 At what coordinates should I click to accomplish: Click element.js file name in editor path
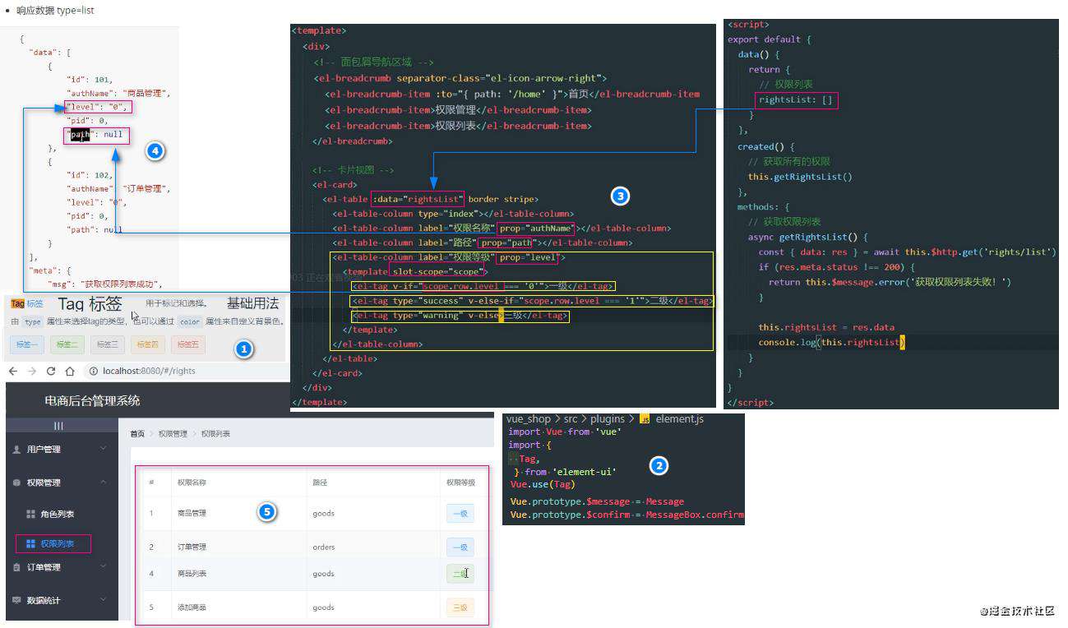[x=679, y=419]
